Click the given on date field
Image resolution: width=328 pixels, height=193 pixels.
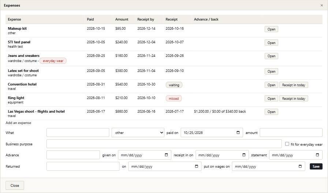coord(145,155)
